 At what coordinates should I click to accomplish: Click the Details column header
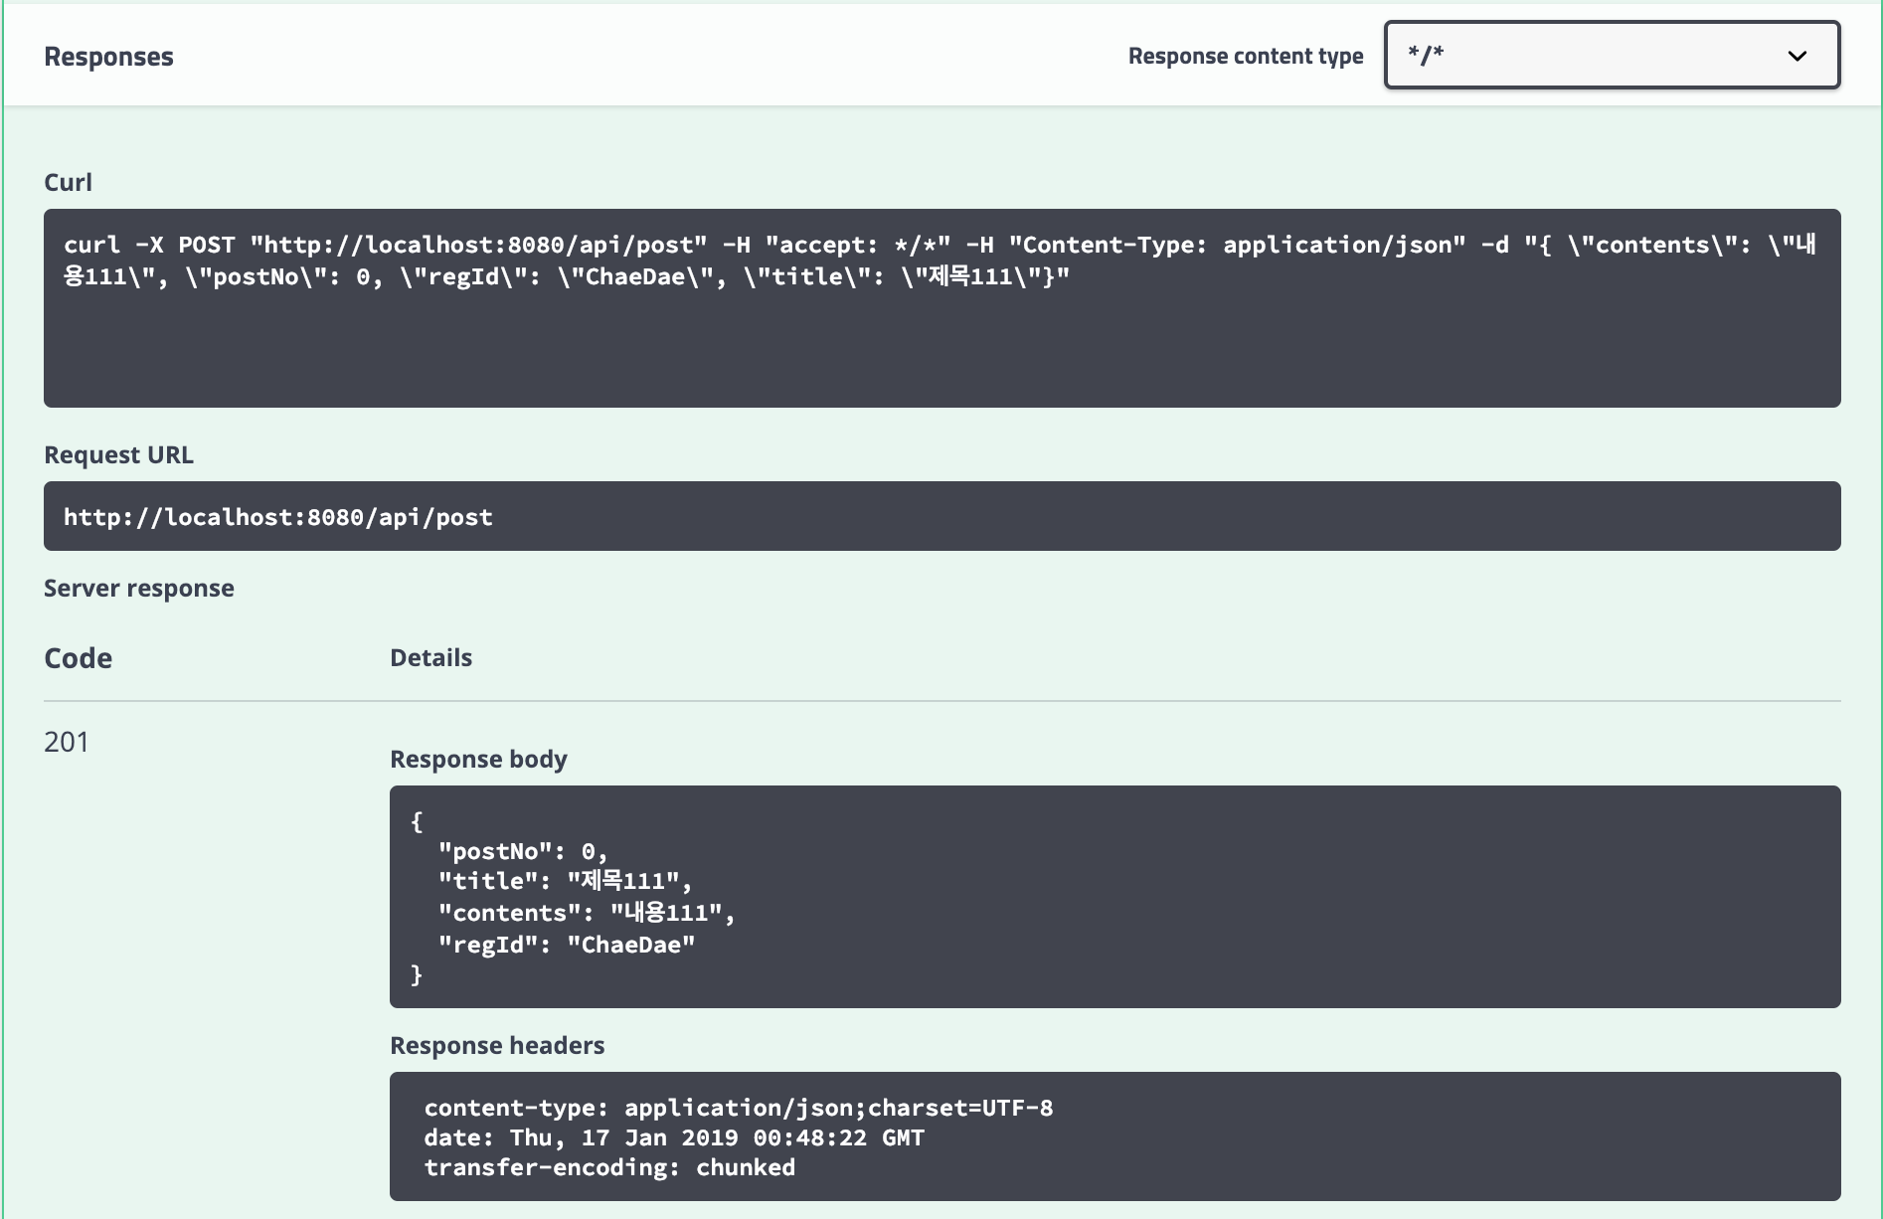(430, 657)
